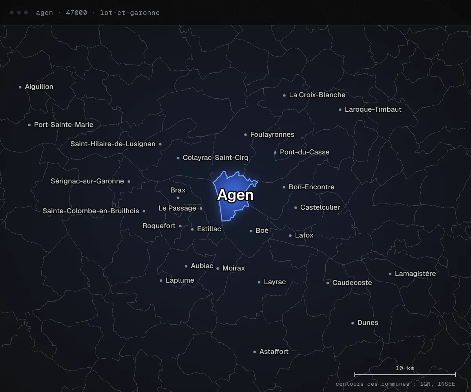
Task: Click the Lamagistère label
Action: coord(415,274)
